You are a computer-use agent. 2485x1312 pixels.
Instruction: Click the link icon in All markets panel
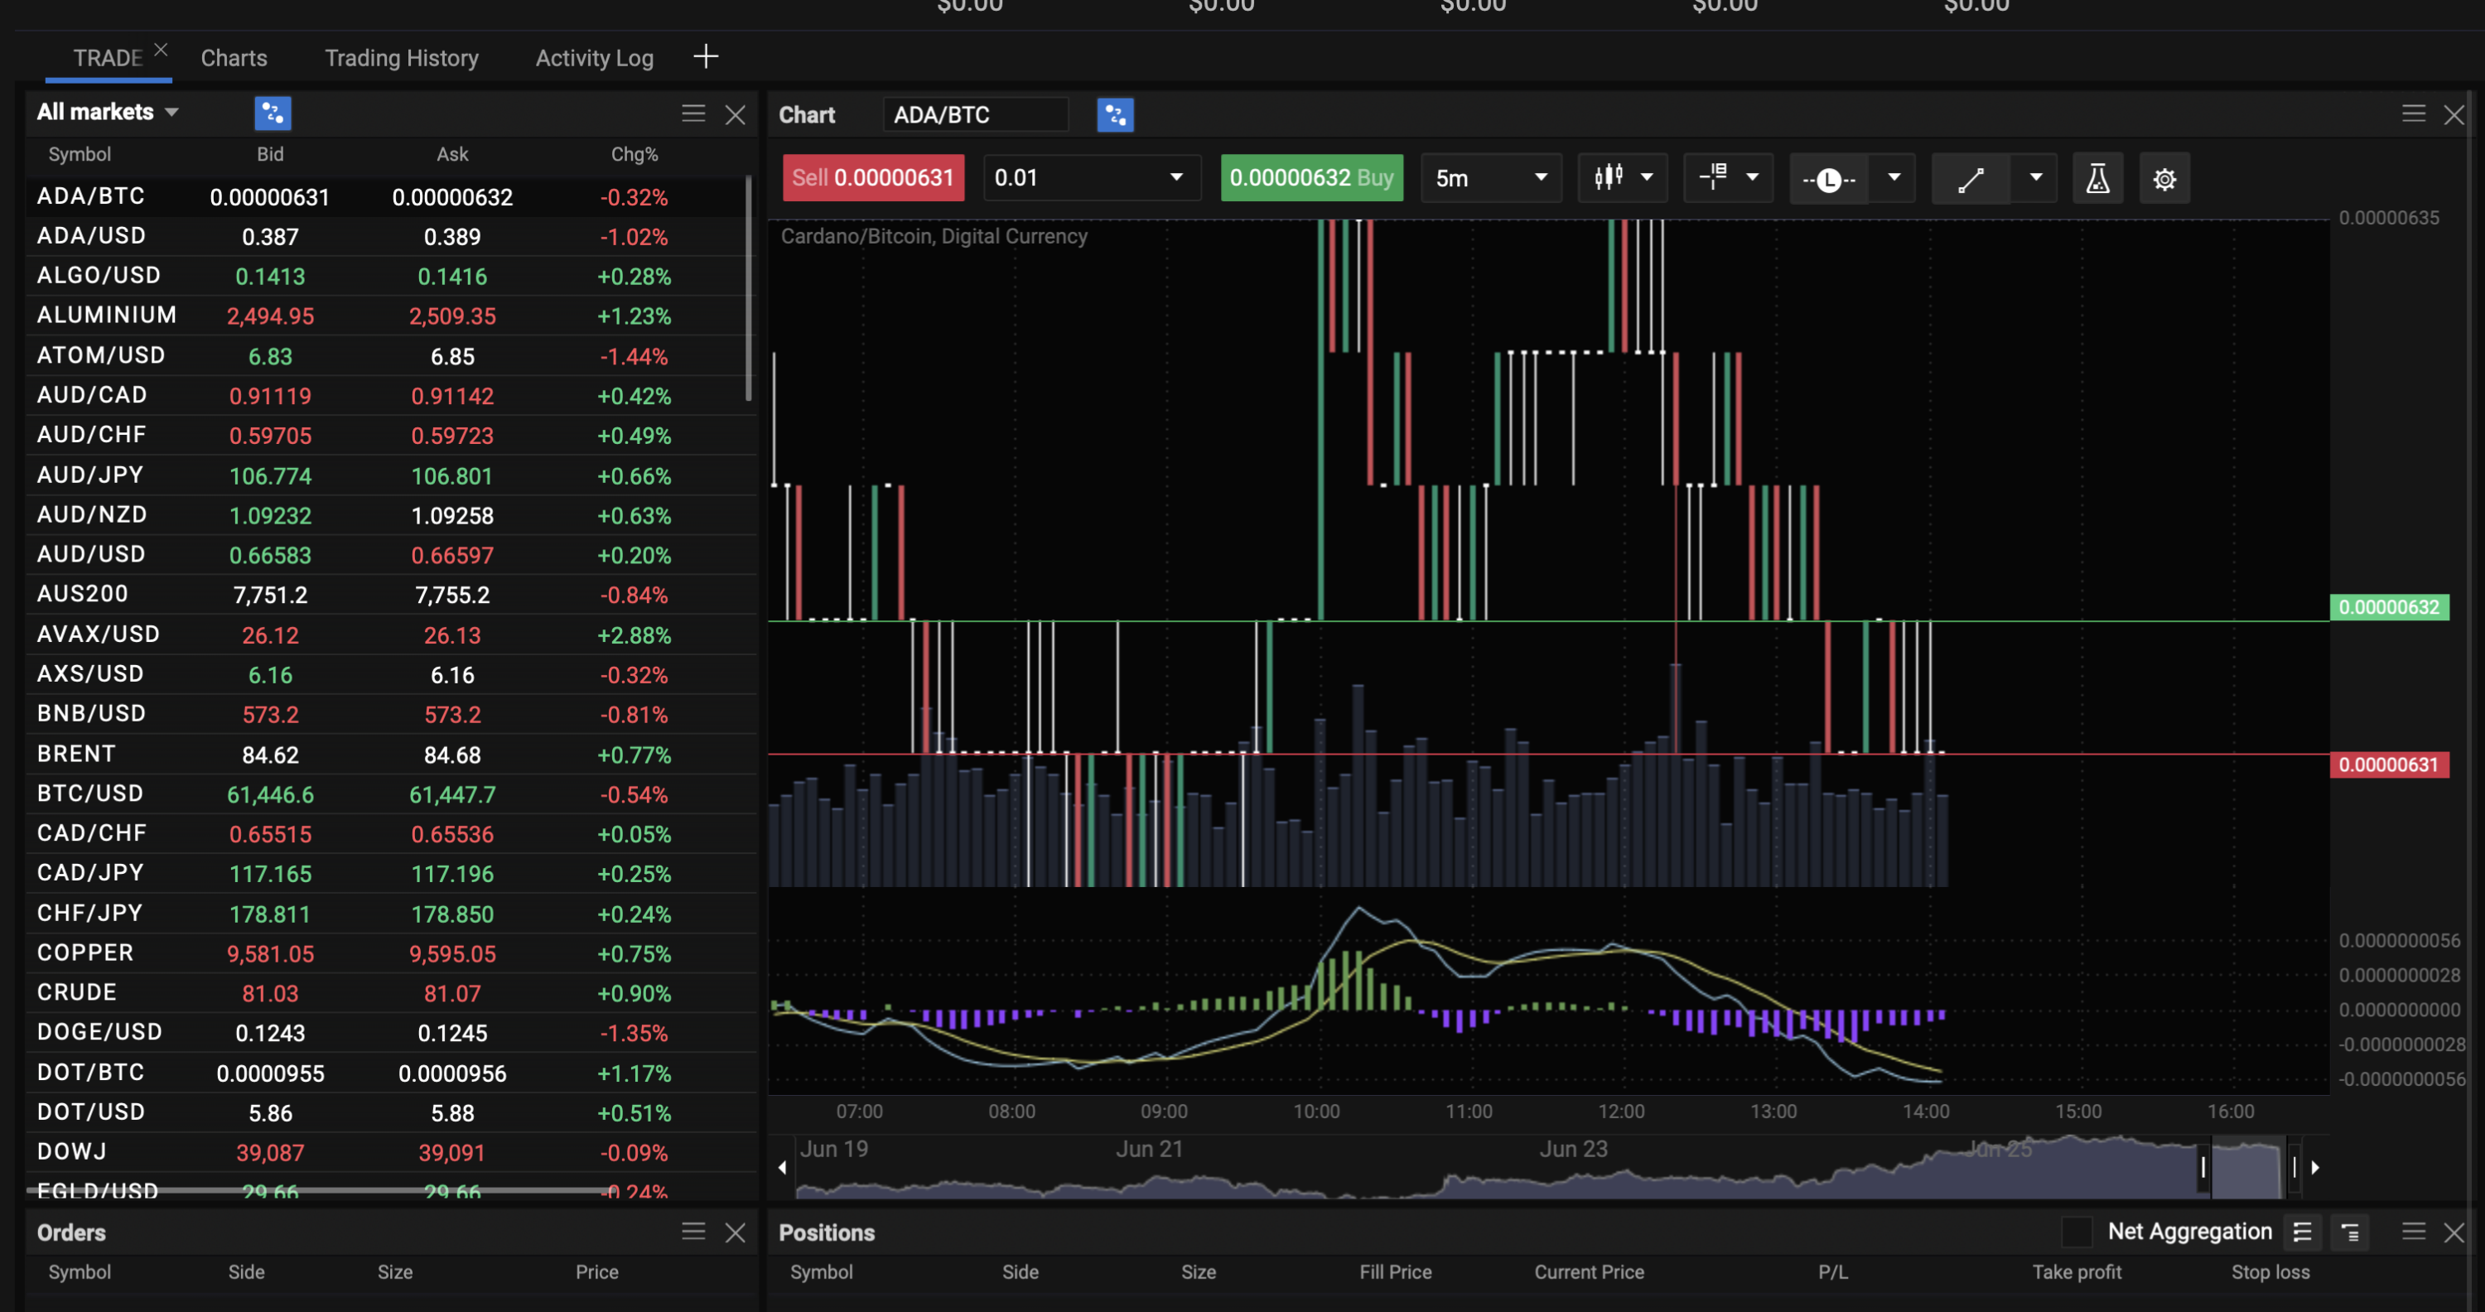coord(273,113)
